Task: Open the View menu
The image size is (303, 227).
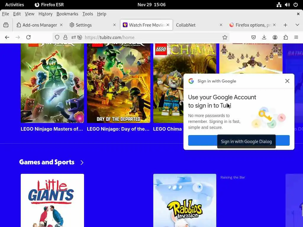Action: [30, 14]
